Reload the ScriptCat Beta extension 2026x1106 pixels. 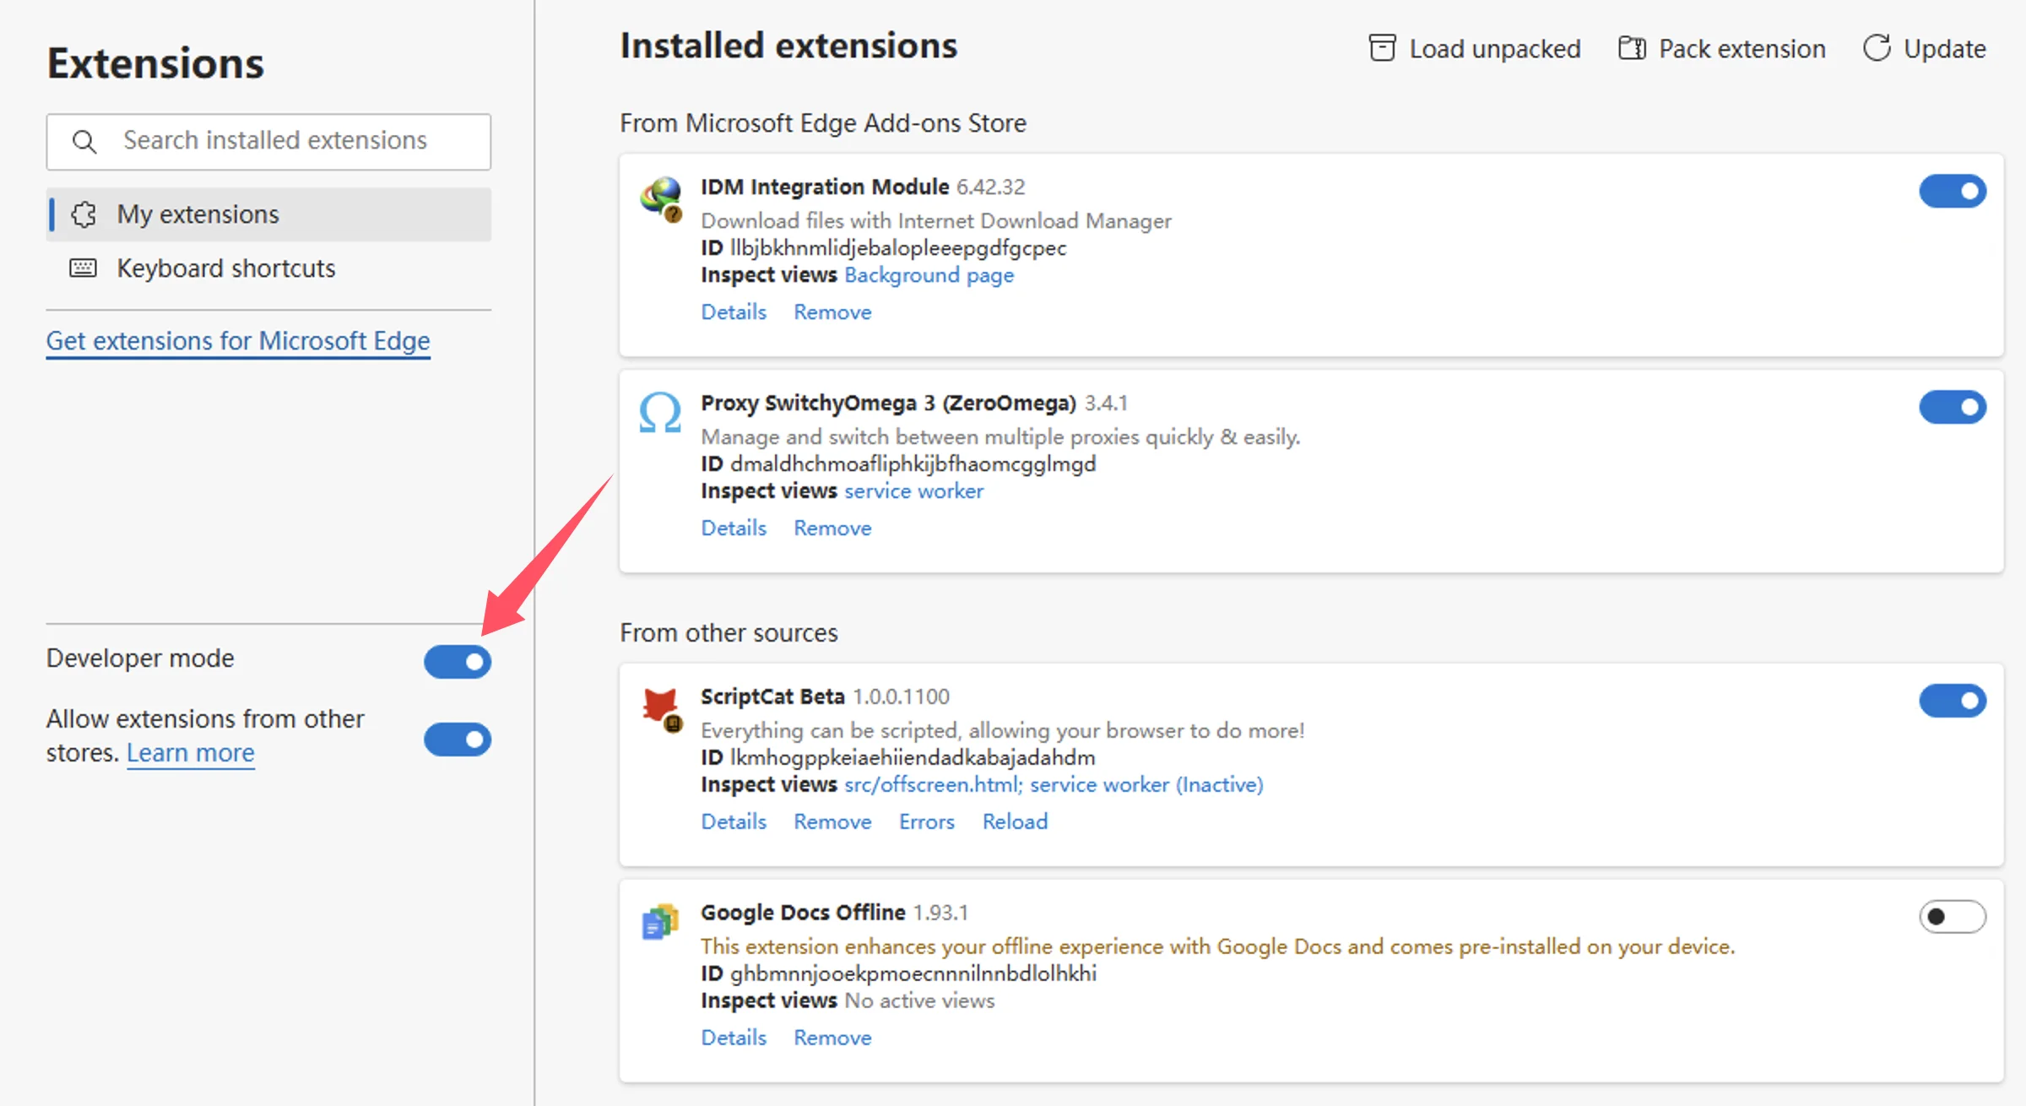1015,821
